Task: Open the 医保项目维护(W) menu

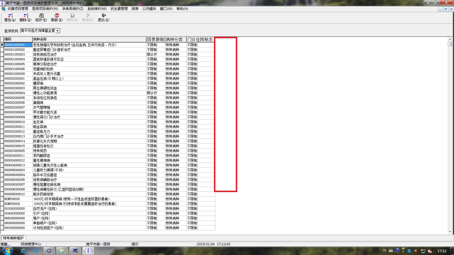Action: click(45, 9)
